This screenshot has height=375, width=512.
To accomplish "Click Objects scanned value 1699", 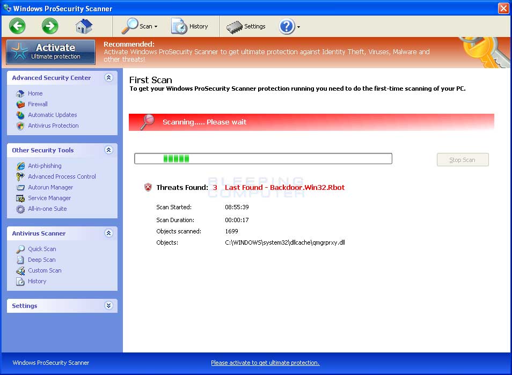I will 231,231.
